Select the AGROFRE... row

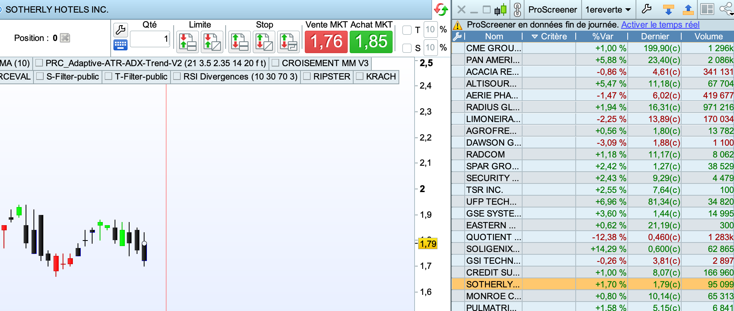593,131
